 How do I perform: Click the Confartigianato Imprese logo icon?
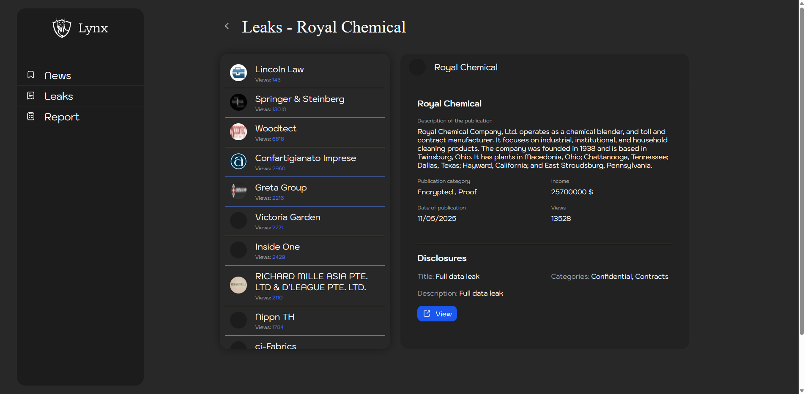pos(238,161)
